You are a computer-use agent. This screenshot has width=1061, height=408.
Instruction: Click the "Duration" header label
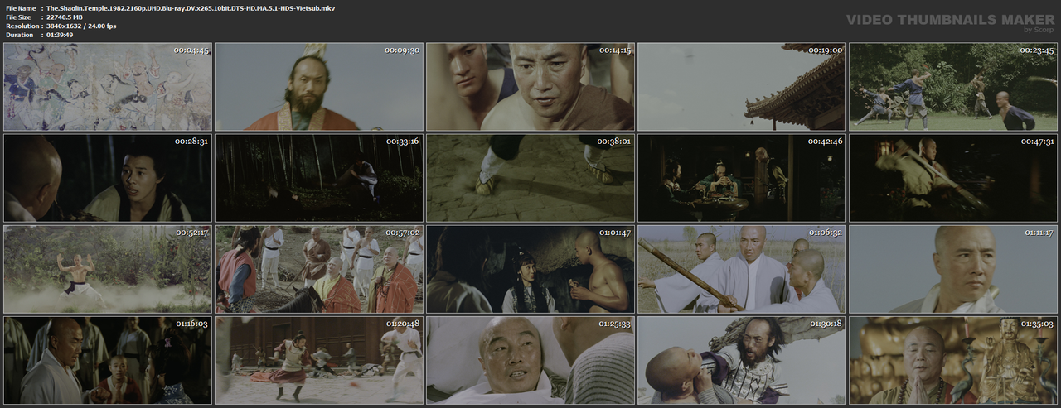[19, 35]
